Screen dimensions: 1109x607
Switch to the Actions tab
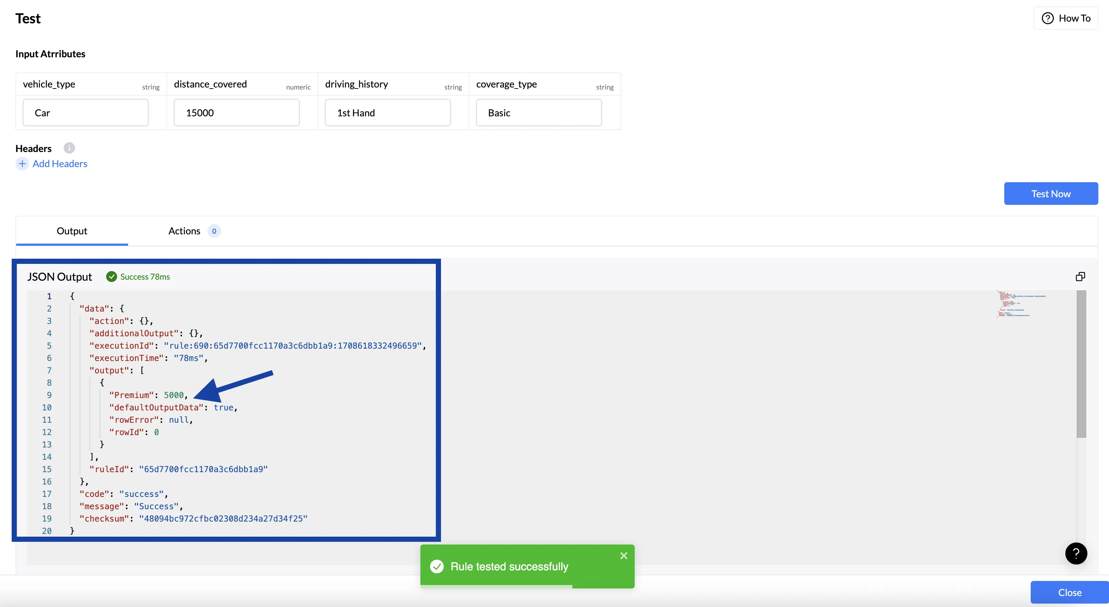click(184, 231)
